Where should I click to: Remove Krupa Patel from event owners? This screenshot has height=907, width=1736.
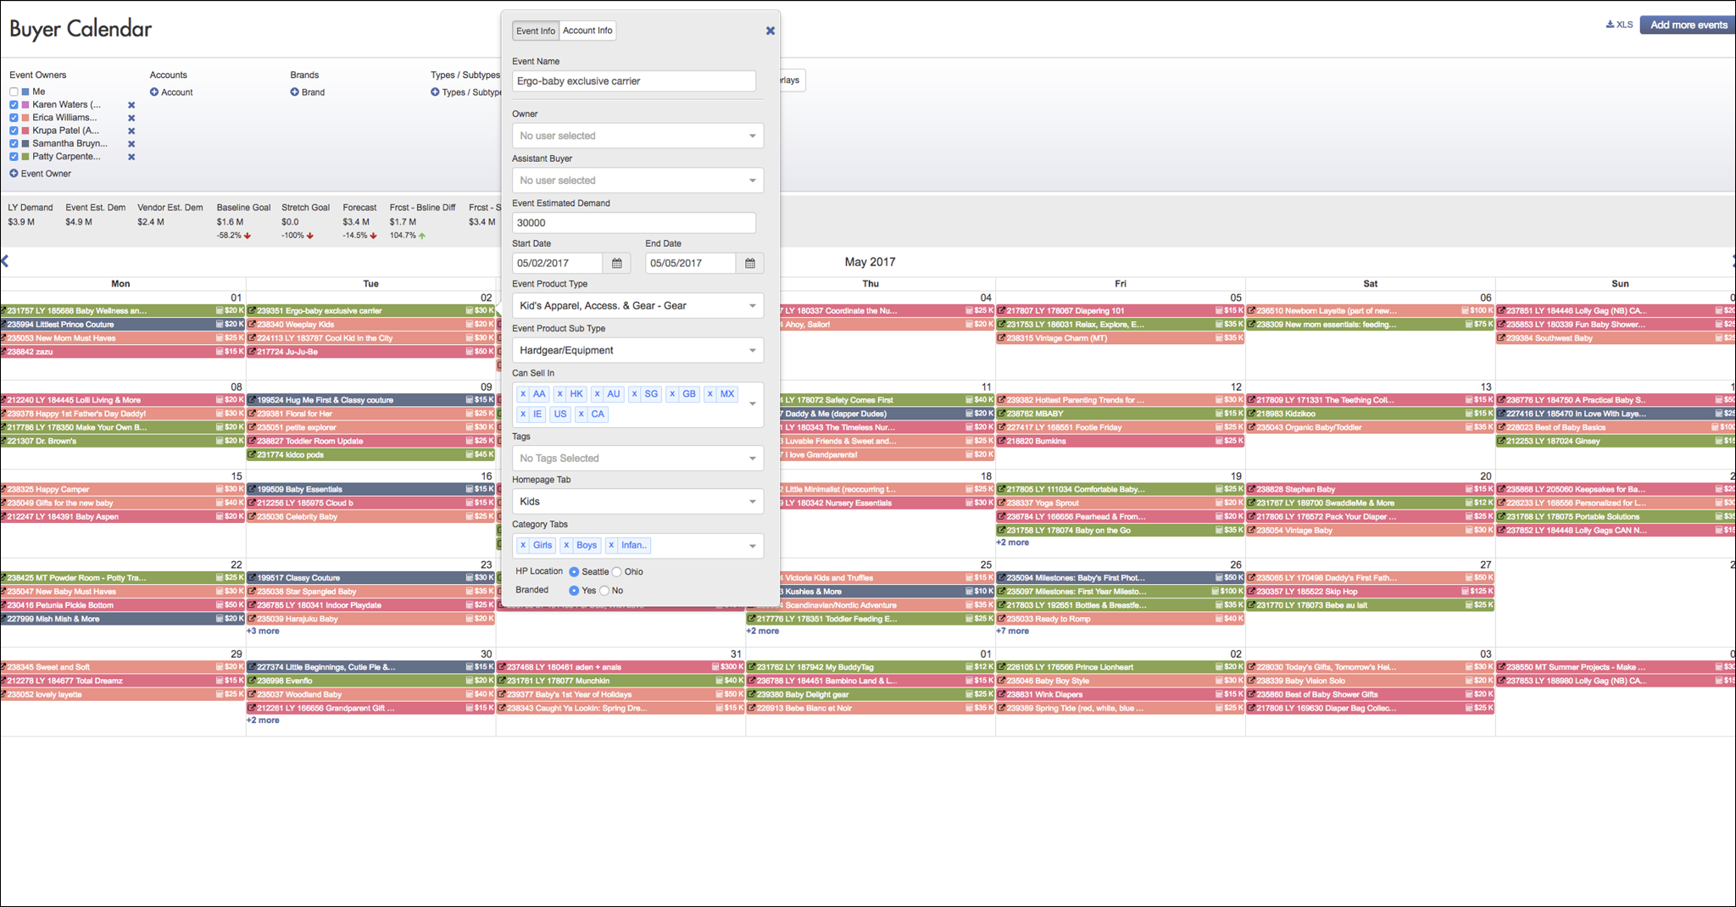(x=131, y=131)
